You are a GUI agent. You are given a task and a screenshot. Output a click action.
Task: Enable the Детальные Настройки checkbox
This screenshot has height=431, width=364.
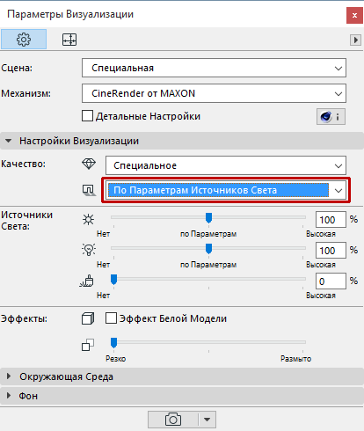[x=87, y=116]
